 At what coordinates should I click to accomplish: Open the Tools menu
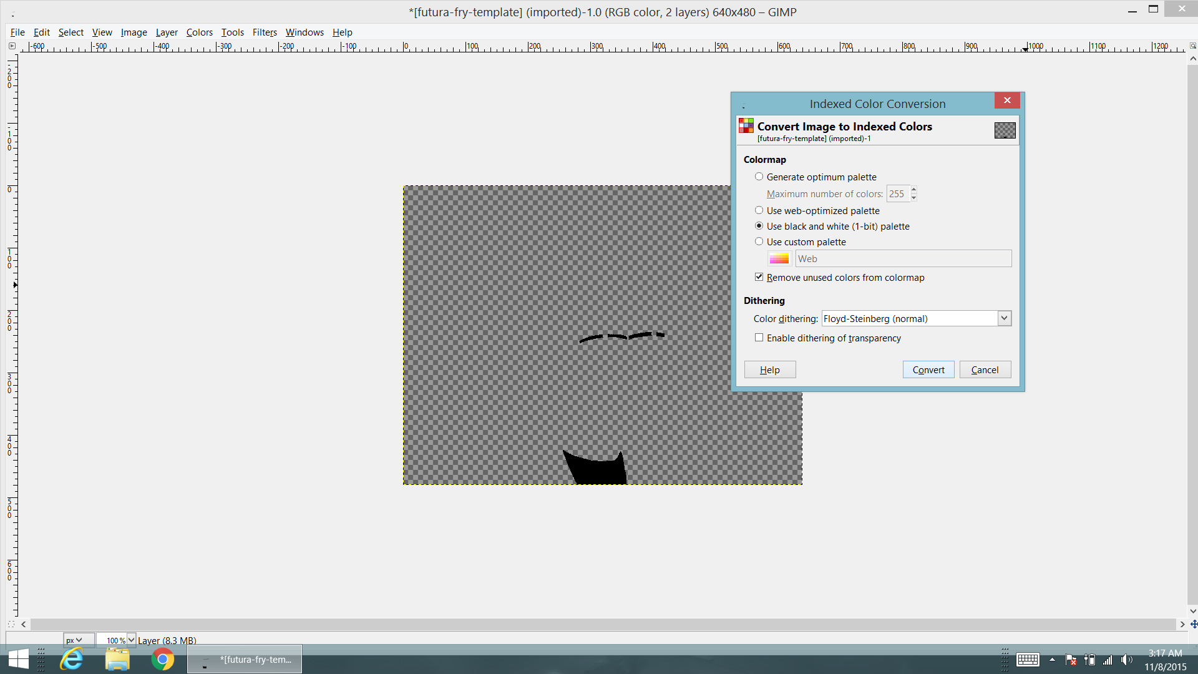[232, 32]
